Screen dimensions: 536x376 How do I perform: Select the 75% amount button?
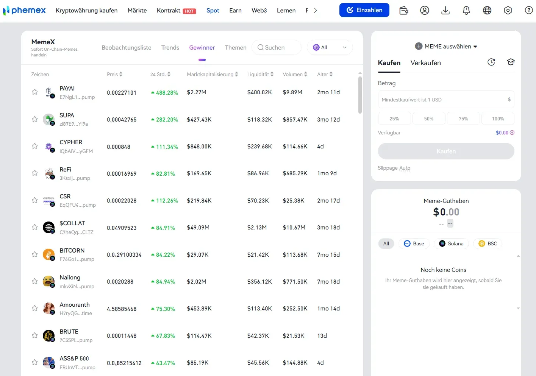coord(463,119)
